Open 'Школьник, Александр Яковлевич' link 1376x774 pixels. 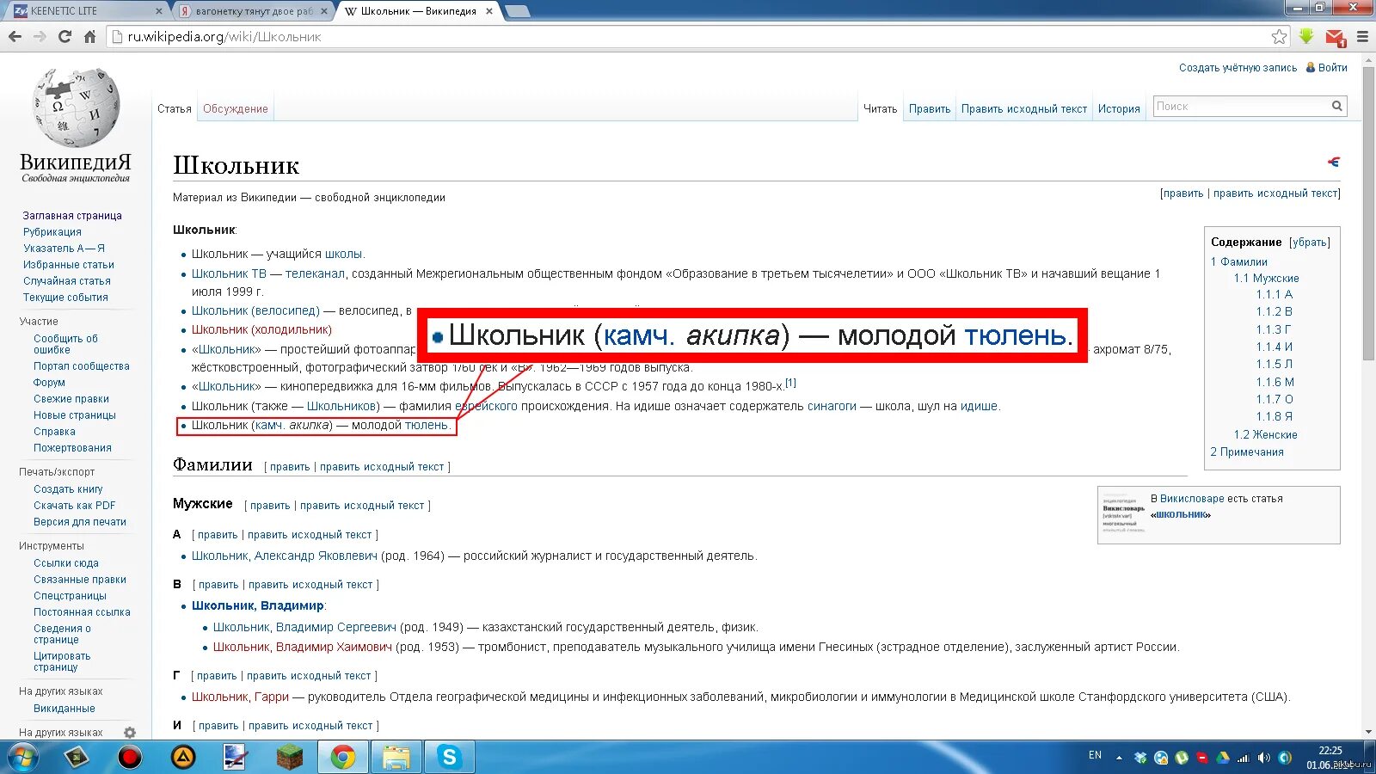285,556
